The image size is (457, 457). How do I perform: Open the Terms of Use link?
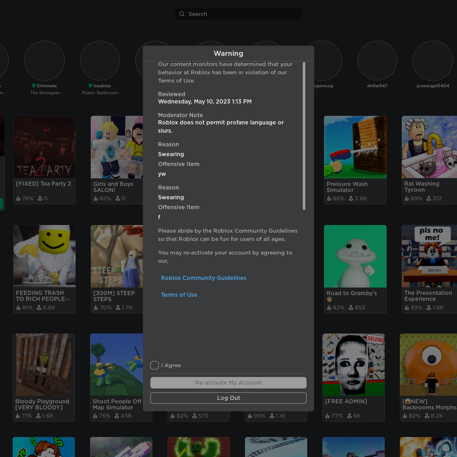click(x=179, y=295)
